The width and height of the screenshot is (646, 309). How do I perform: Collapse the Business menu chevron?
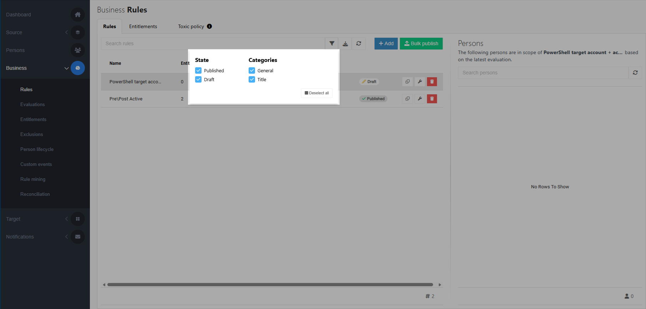pos(66,68)
